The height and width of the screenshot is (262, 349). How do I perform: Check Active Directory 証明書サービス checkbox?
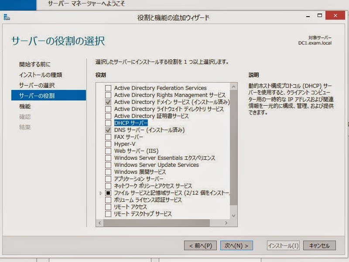(108, 116)
